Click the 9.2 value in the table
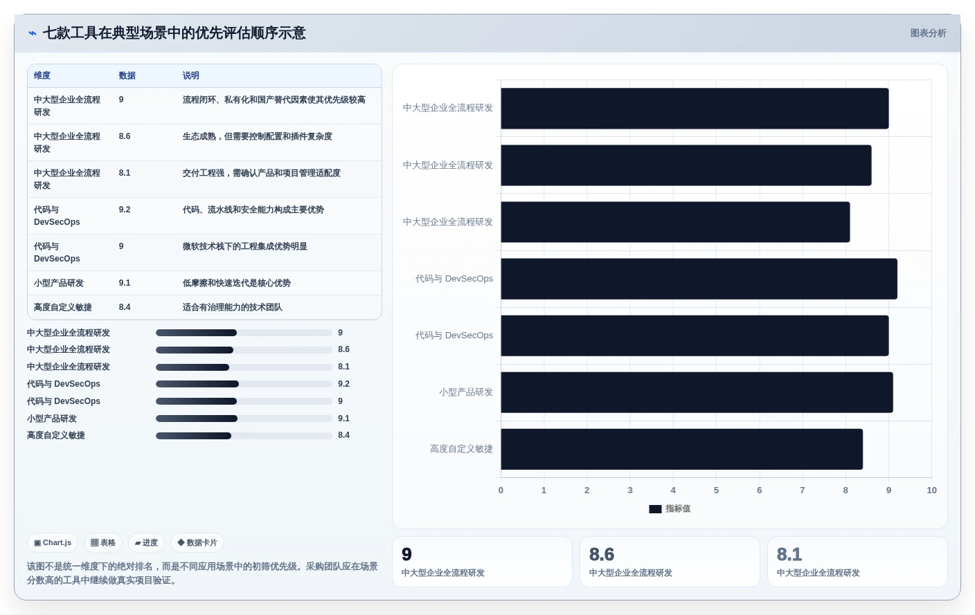Image resolution: width=975 pixels, height=615 pixels. coord(125,210)
